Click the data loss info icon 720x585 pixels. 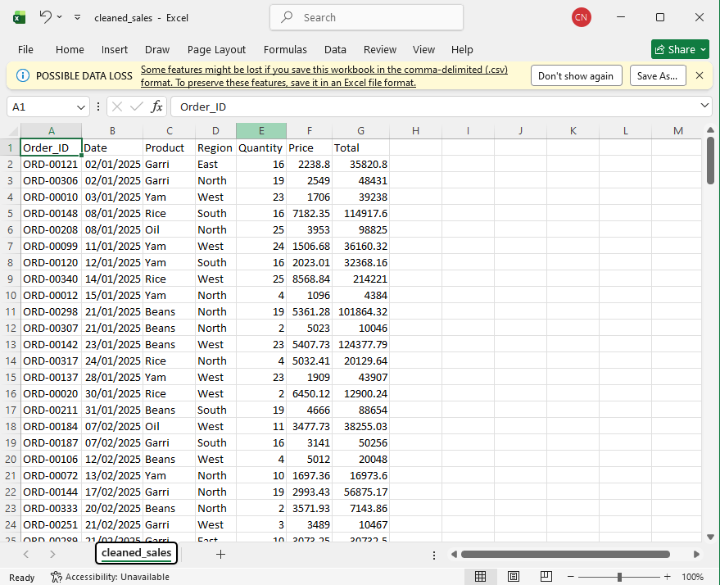tap(22, 75)
